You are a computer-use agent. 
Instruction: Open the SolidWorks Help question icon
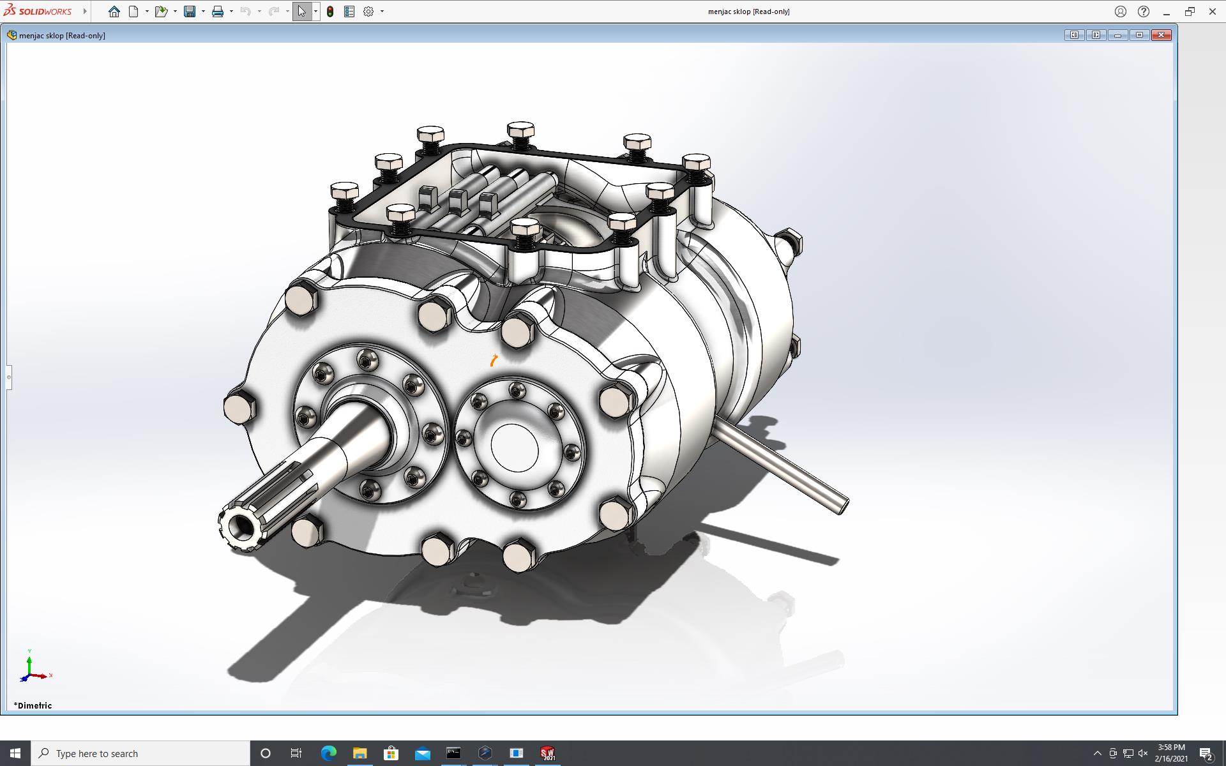[x=1144, y=11]
